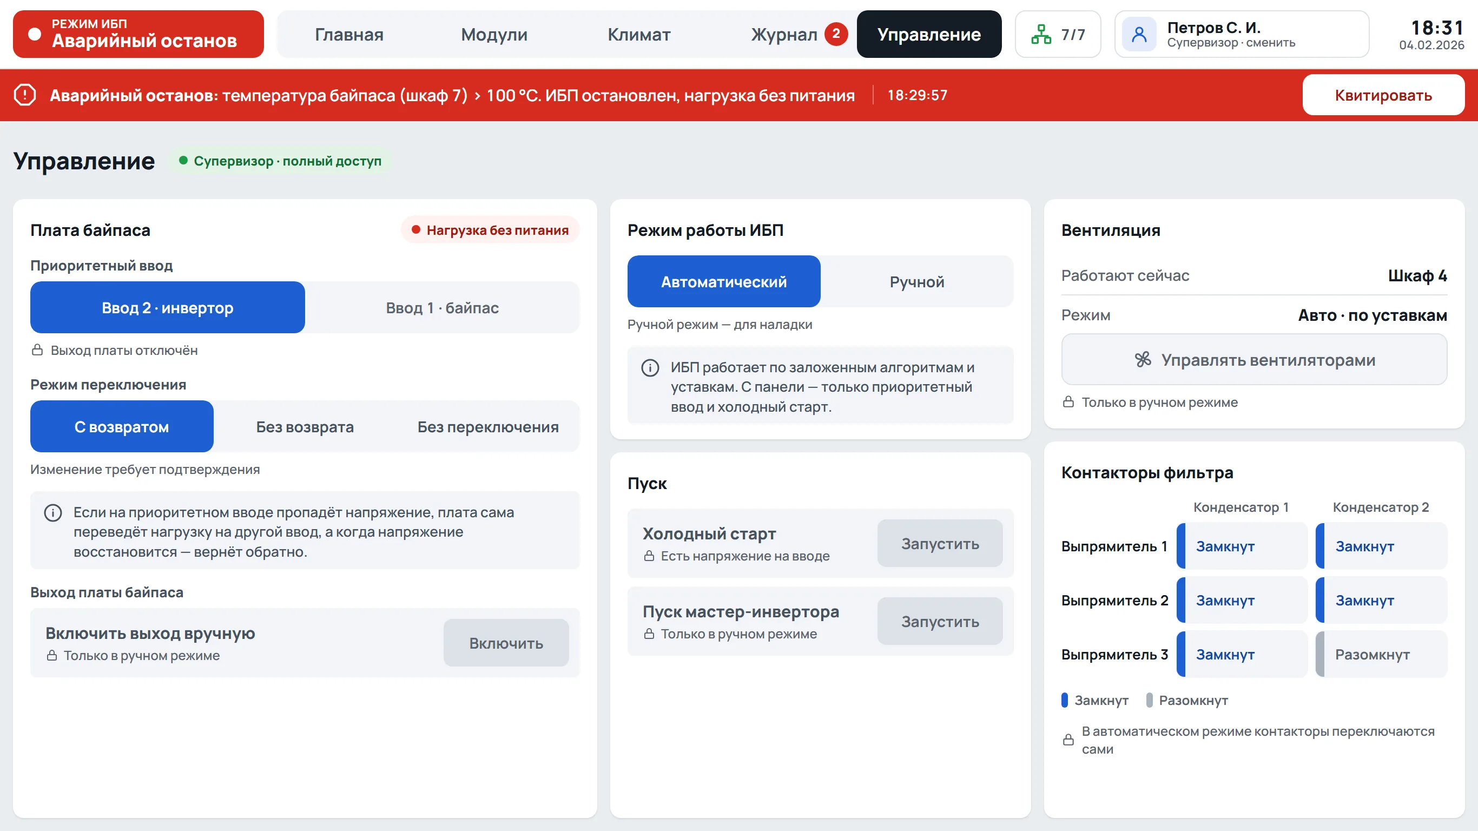This screenshot has height=831, width=1478.
Task: Click the red 'Аварийный останов' mode indicator
Action: pyautogui.click(x=138, y=34)
